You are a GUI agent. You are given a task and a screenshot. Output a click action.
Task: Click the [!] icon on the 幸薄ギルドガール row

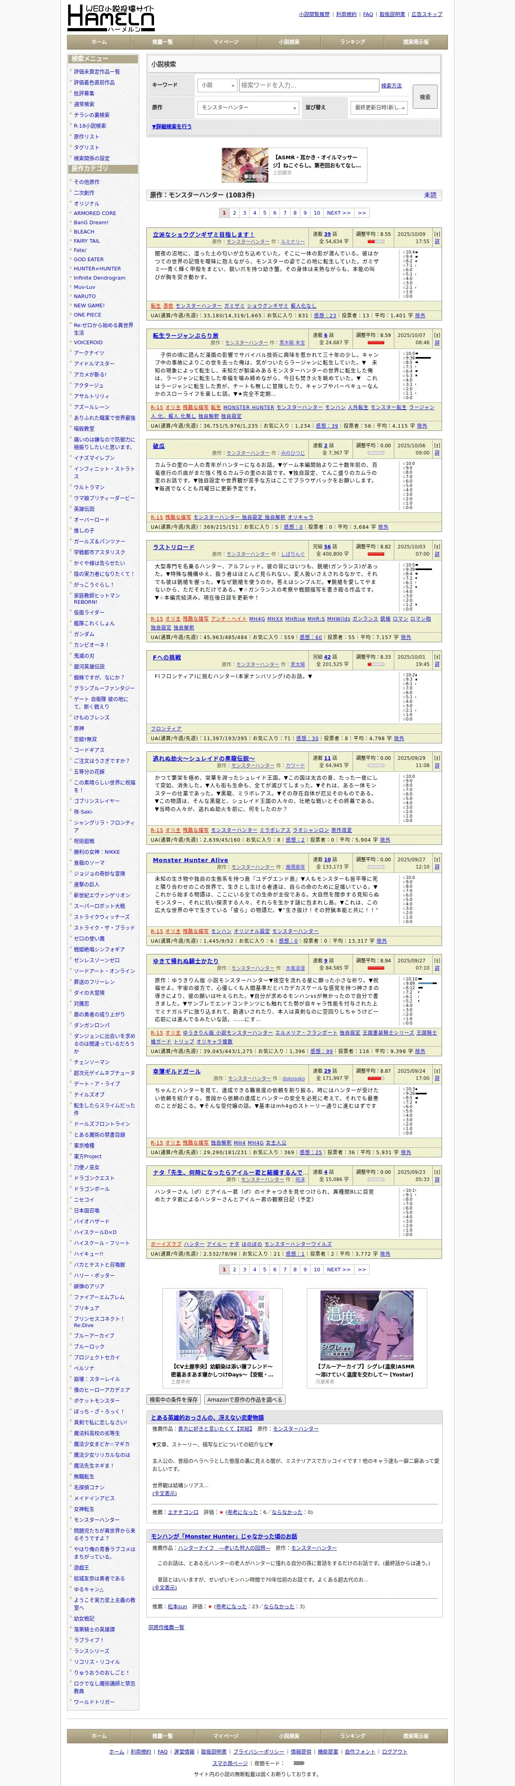pos(437,1071)
